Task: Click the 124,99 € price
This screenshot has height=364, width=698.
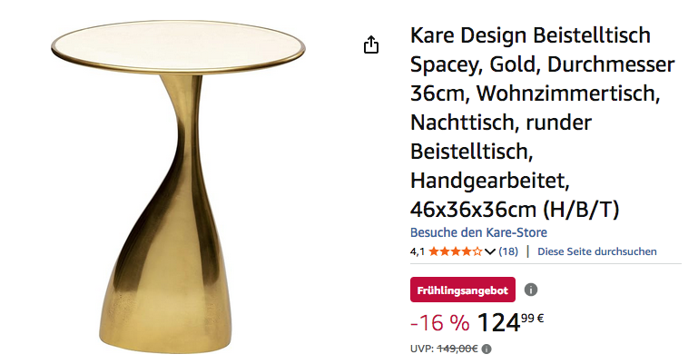Action: pyautogui.click(x=510, y=322)
